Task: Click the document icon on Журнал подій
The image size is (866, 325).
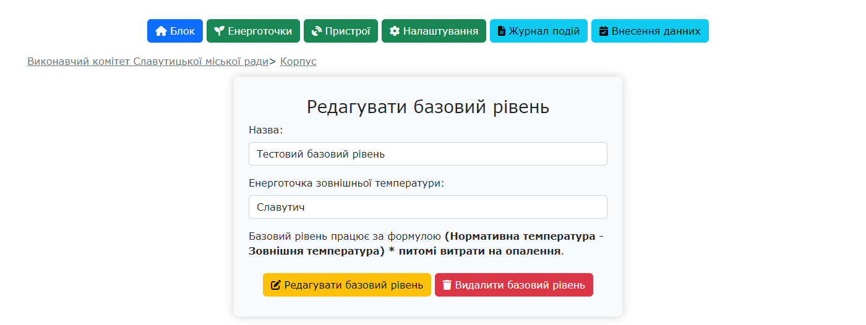Action: [502, 31]
